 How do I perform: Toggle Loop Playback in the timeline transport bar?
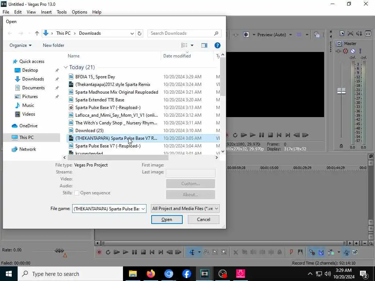click(108, 252)
